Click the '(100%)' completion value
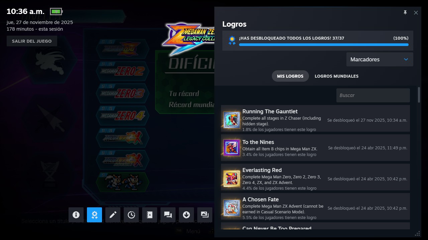Viewport: 428px width, 240px height. coord(401,38)
